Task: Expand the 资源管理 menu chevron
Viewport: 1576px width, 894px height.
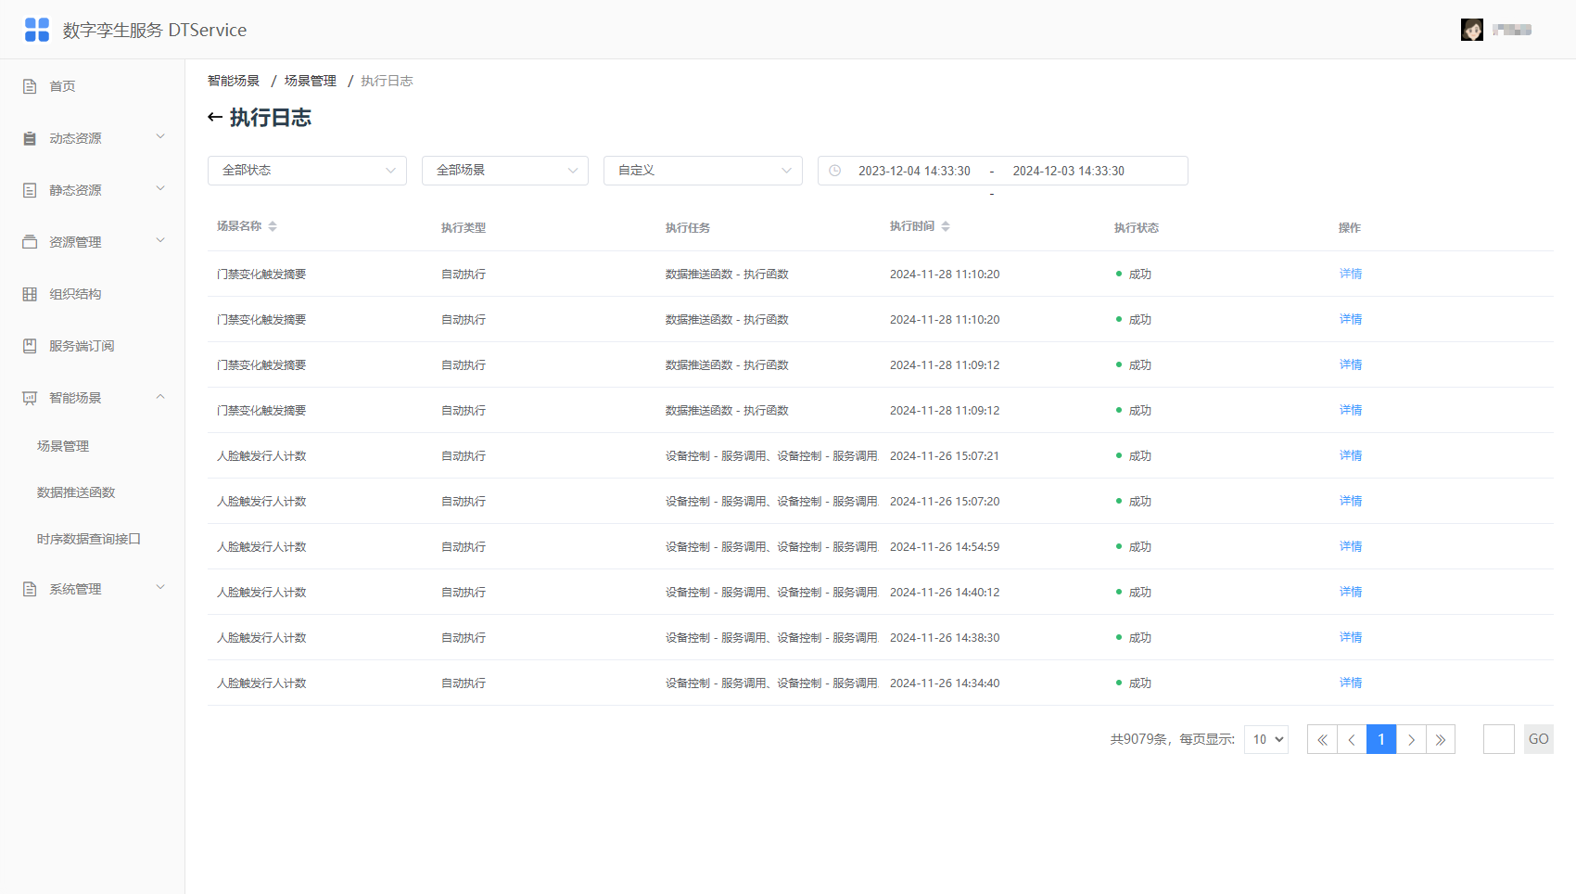Action: [160, 241]
